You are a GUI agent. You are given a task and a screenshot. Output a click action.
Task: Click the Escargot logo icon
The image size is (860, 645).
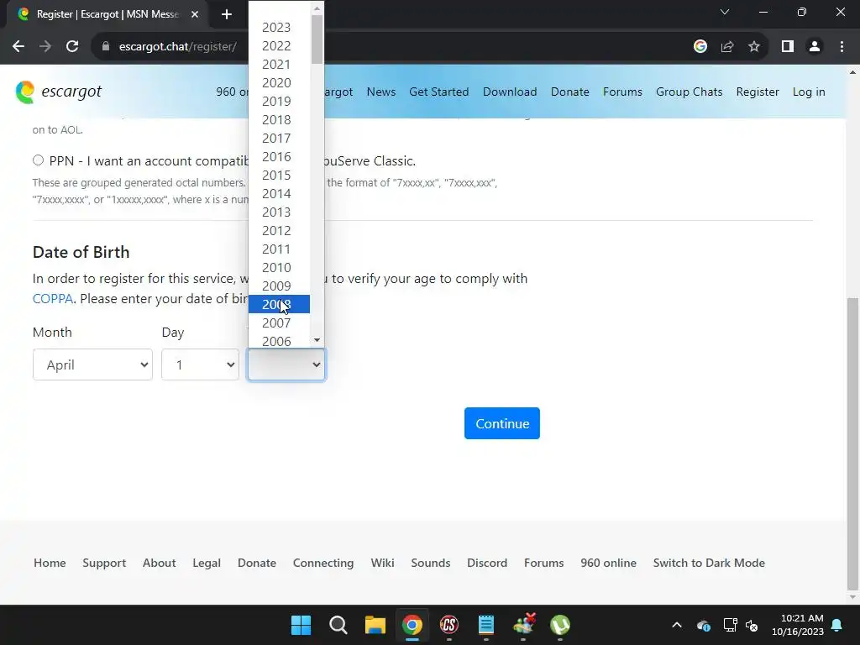[25, 92]
